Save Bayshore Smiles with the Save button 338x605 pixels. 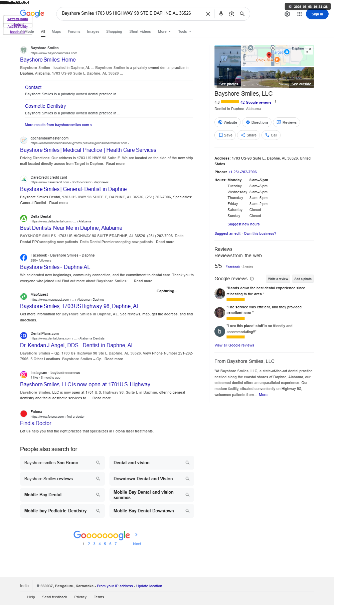[225, 135]
